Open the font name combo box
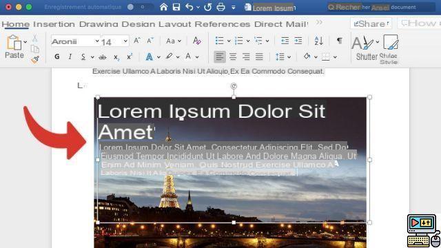The width and height of the screenshot is (441, 248). (75, 41)
